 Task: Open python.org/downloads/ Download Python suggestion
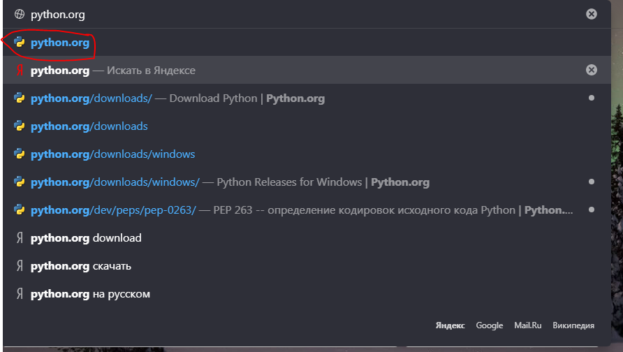pyautogui.click(x=307, y=98)
